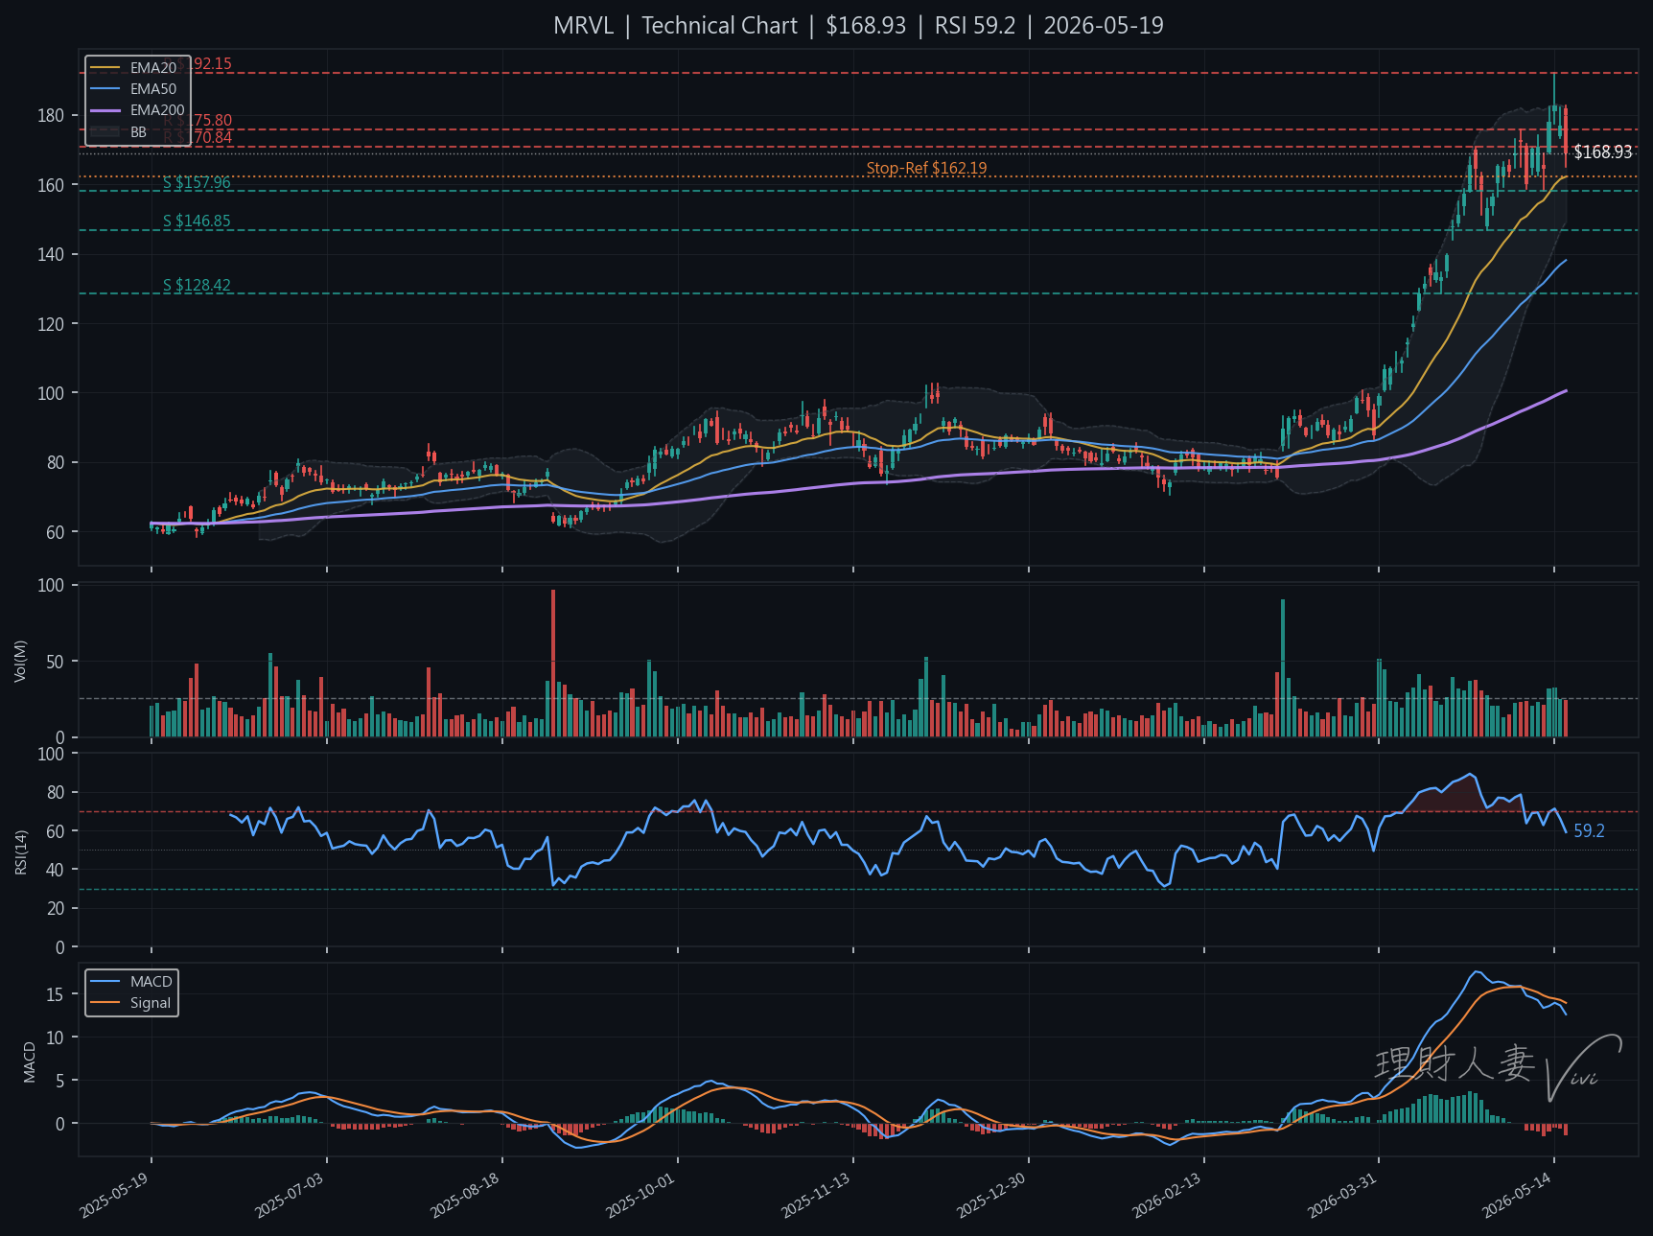Click the Stop-Ref $162.19 label
This screenshot has width=1653, height=1236.
click(x=926, y=169)
